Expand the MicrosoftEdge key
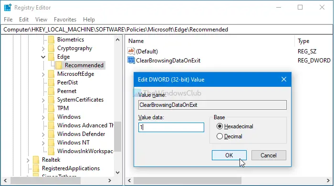The height and width of the screenshot is (186, 334). 43,74
